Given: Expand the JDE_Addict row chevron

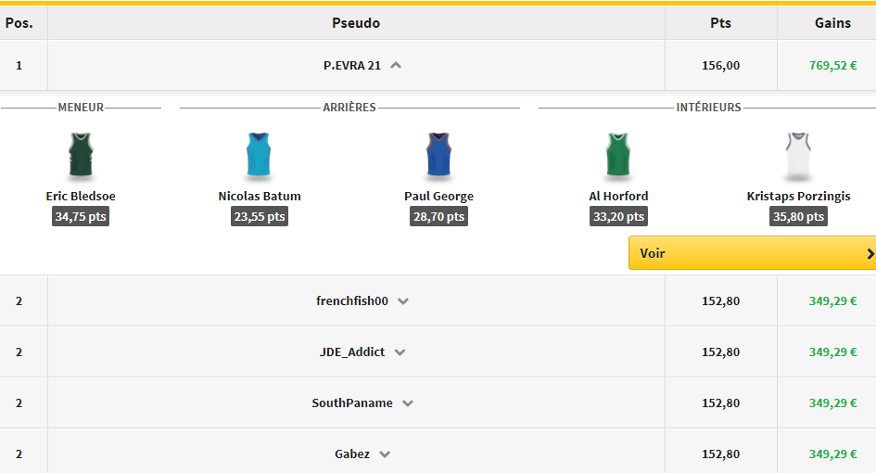Looking at the screenshot, I should (400, 352).
